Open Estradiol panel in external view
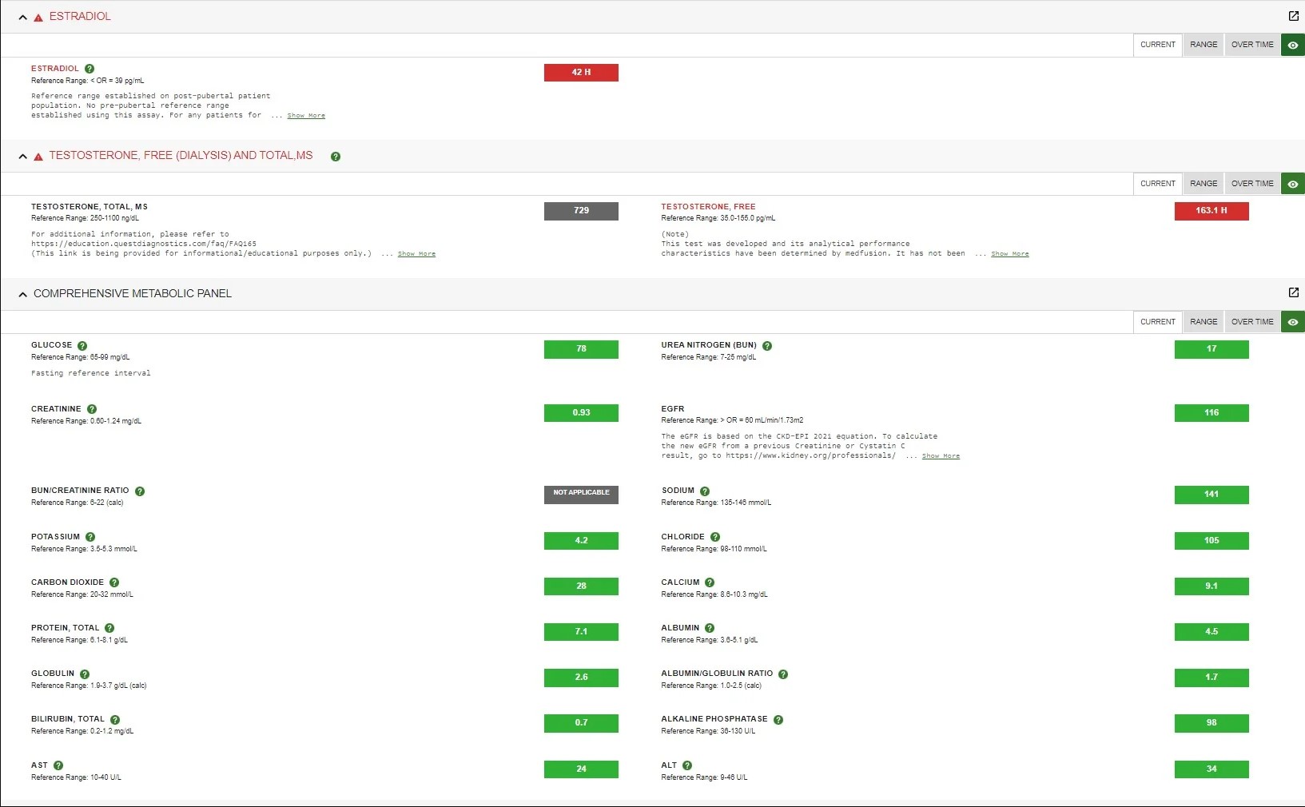 pyautogui.click(x=1293, y=16)
